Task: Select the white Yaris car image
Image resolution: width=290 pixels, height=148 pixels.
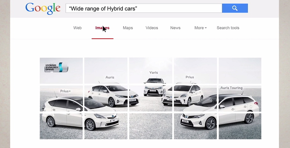Action: click(155, 87)
